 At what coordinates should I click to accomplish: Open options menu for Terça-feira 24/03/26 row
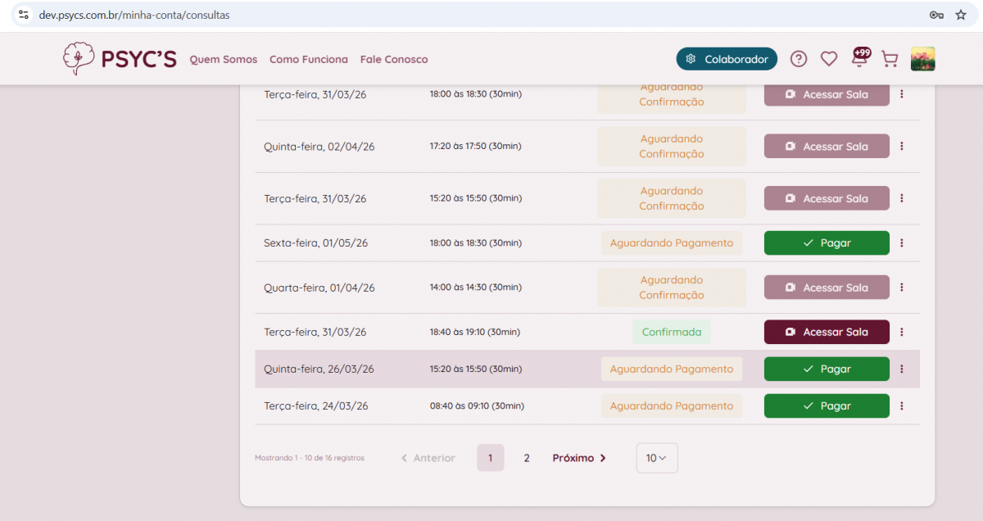(x=902, y=405)
